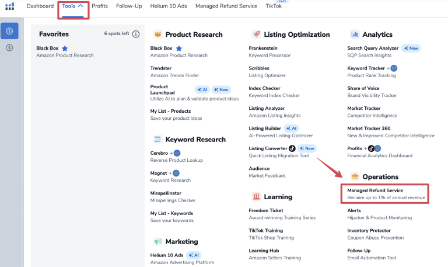Screen dimensions: 448x267
Task: Toggle the star next to Black Box in Favorites
Action: (65, 48)
